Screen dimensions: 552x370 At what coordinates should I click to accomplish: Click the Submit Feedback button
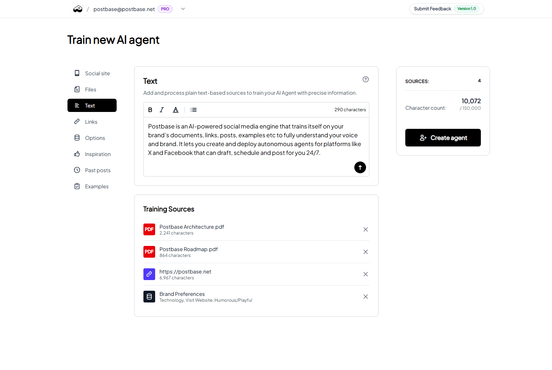click(x=432, y=9)
